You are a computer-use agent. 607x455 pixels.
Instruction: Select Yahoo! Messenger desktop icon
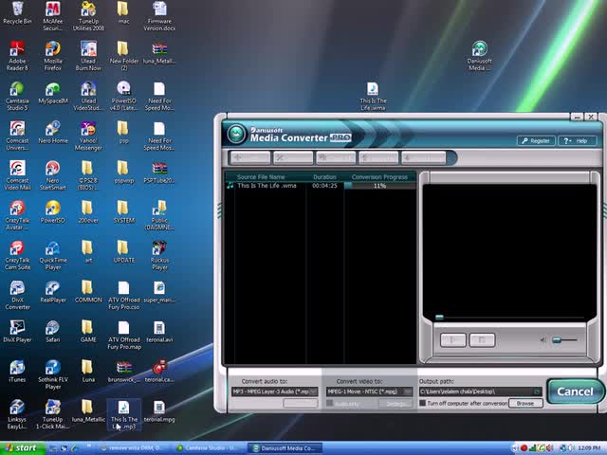88,136
